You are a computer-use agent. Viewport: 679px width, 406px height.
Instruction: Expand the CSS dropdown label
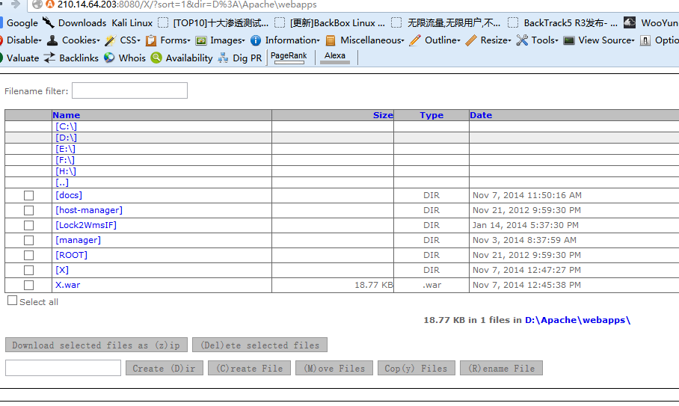130,40
